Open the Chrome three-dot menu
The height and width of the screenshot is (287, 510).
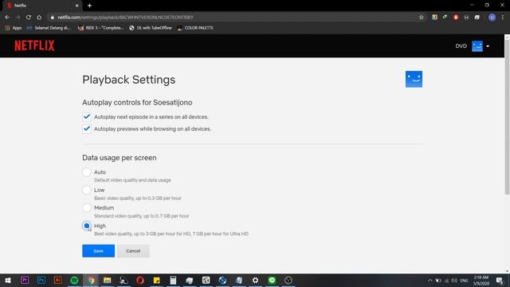point(503,18)
